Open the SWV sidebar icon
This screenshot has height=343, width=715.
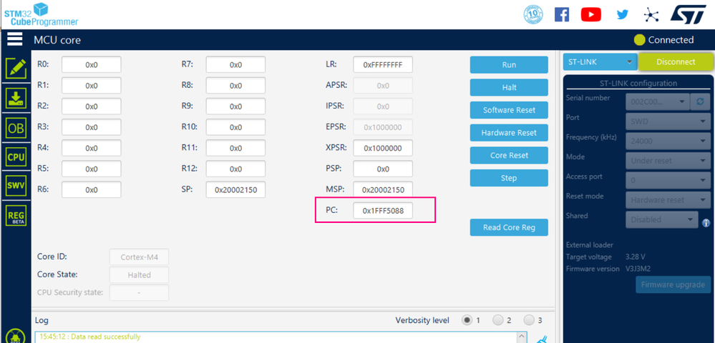[16, 185]
